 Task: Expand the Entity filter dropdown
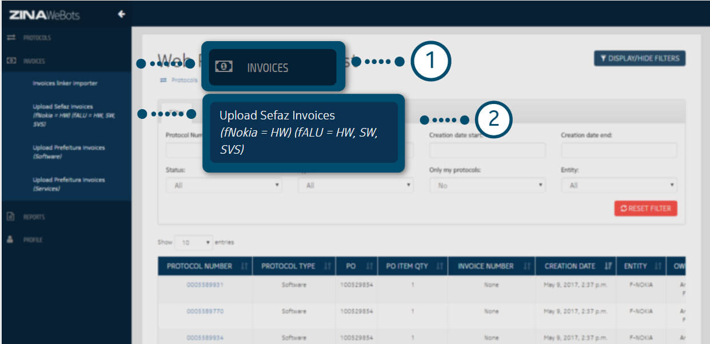click(619, 186)
